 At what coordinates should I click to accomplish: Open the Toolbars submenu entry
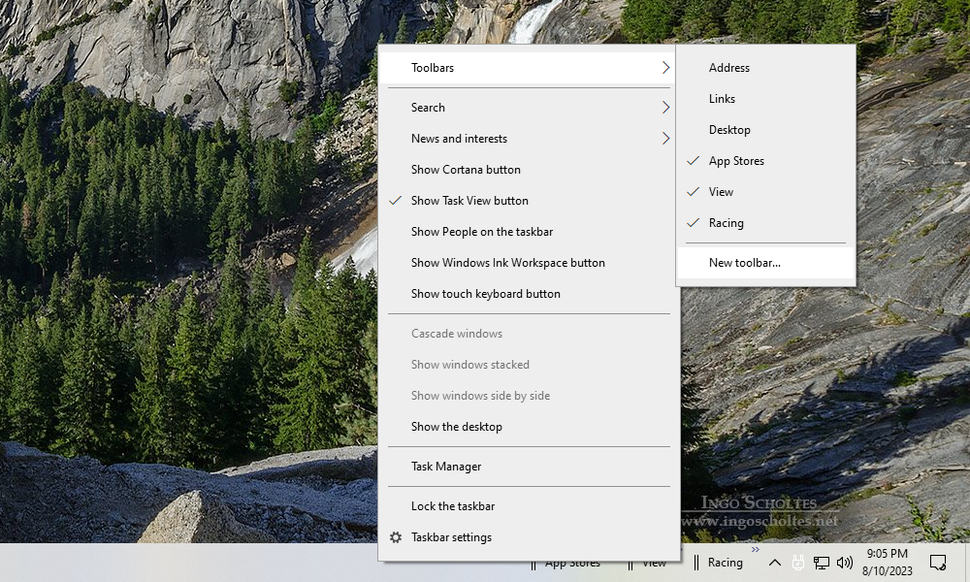tap(529, 68)
